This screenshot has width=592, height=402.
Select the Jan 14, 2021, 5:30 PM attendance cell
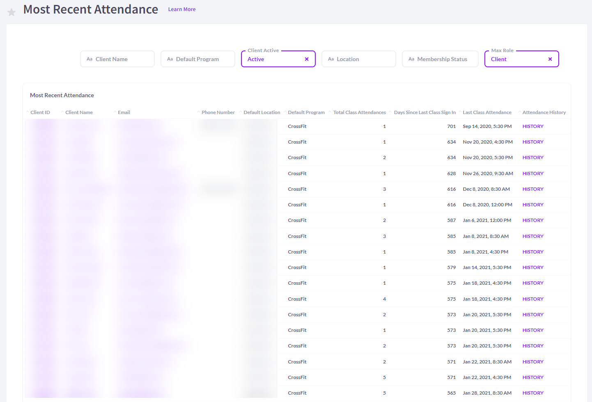[x=487, y=267]
